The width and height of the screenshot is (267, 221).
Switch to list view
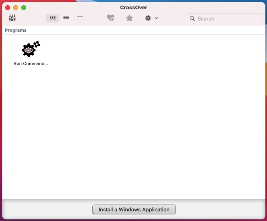pyautogui.click(x=66, y=18)
